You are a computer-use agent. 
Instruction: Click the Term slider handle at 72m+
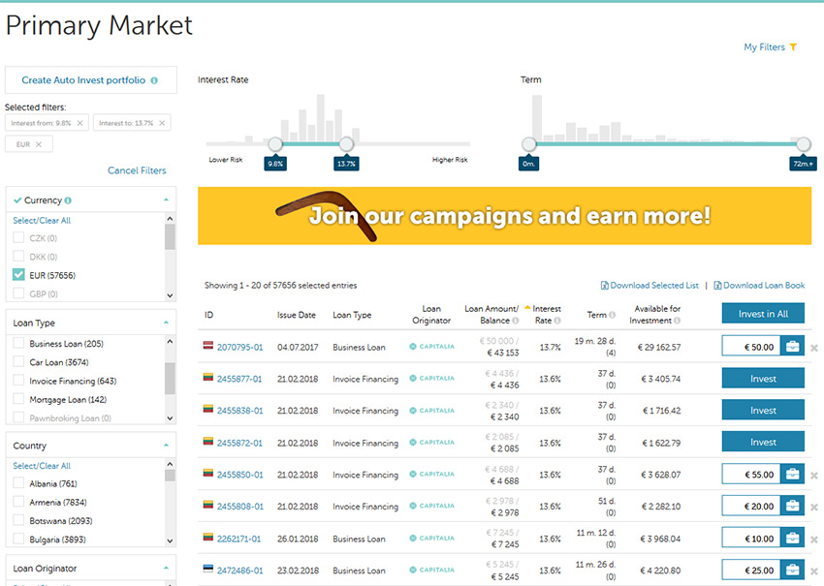804,145
